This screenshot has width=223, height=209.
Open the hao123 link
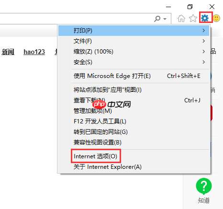pos(34,52)
